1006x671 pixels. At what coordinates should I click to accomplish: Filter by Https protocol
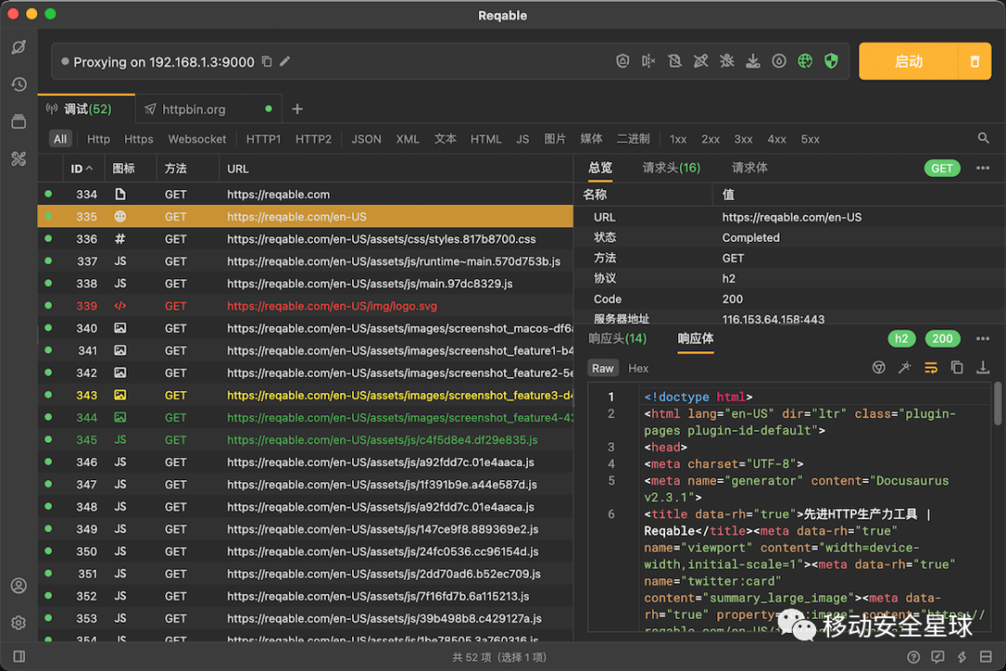pos(139,139)
